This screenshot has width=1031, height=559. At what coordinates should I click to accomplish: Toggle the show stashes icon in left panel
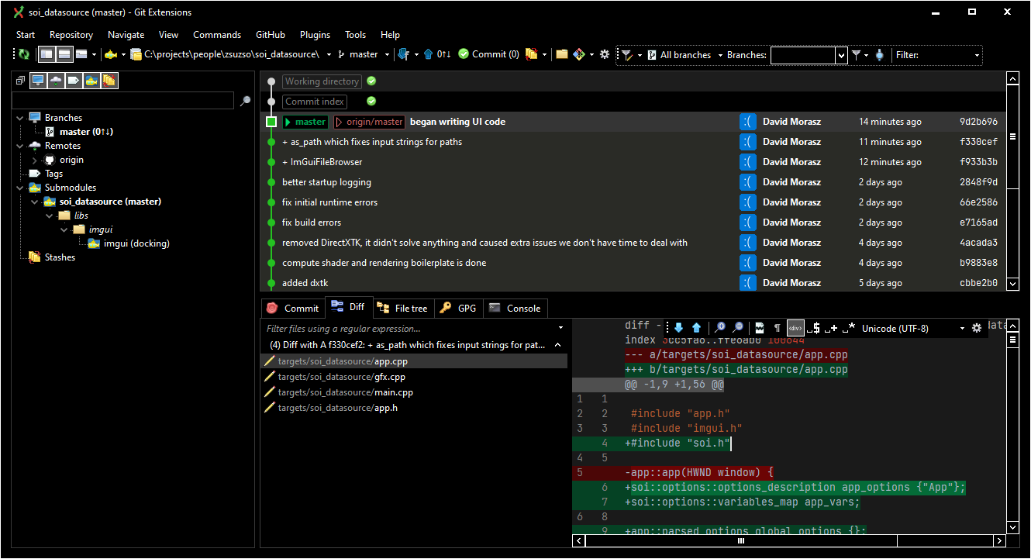109,80
